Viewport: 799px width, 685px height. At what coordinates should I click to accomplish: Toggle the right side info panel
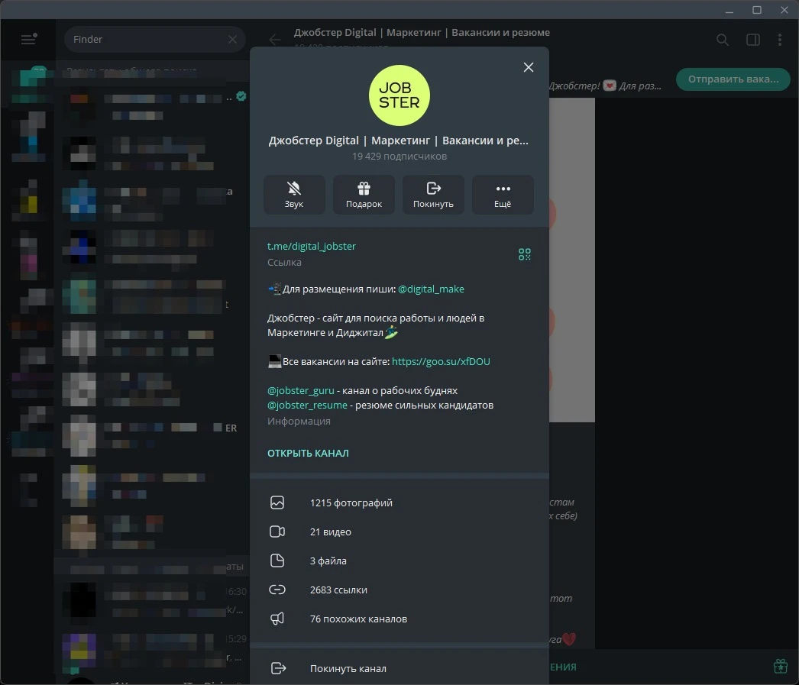click(x=753, y=40)
